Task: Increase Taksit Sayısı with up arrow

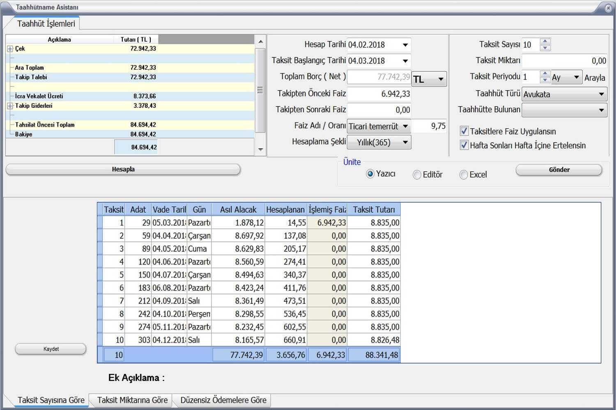Action: (545, 41)
